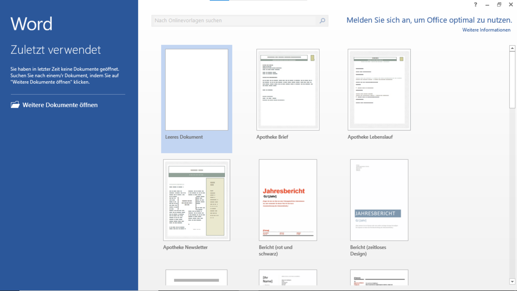517x291 pixels.
Task: Choose the Apotheke Lebenslauf template thumbnail
Action: (x=379, y=90)
